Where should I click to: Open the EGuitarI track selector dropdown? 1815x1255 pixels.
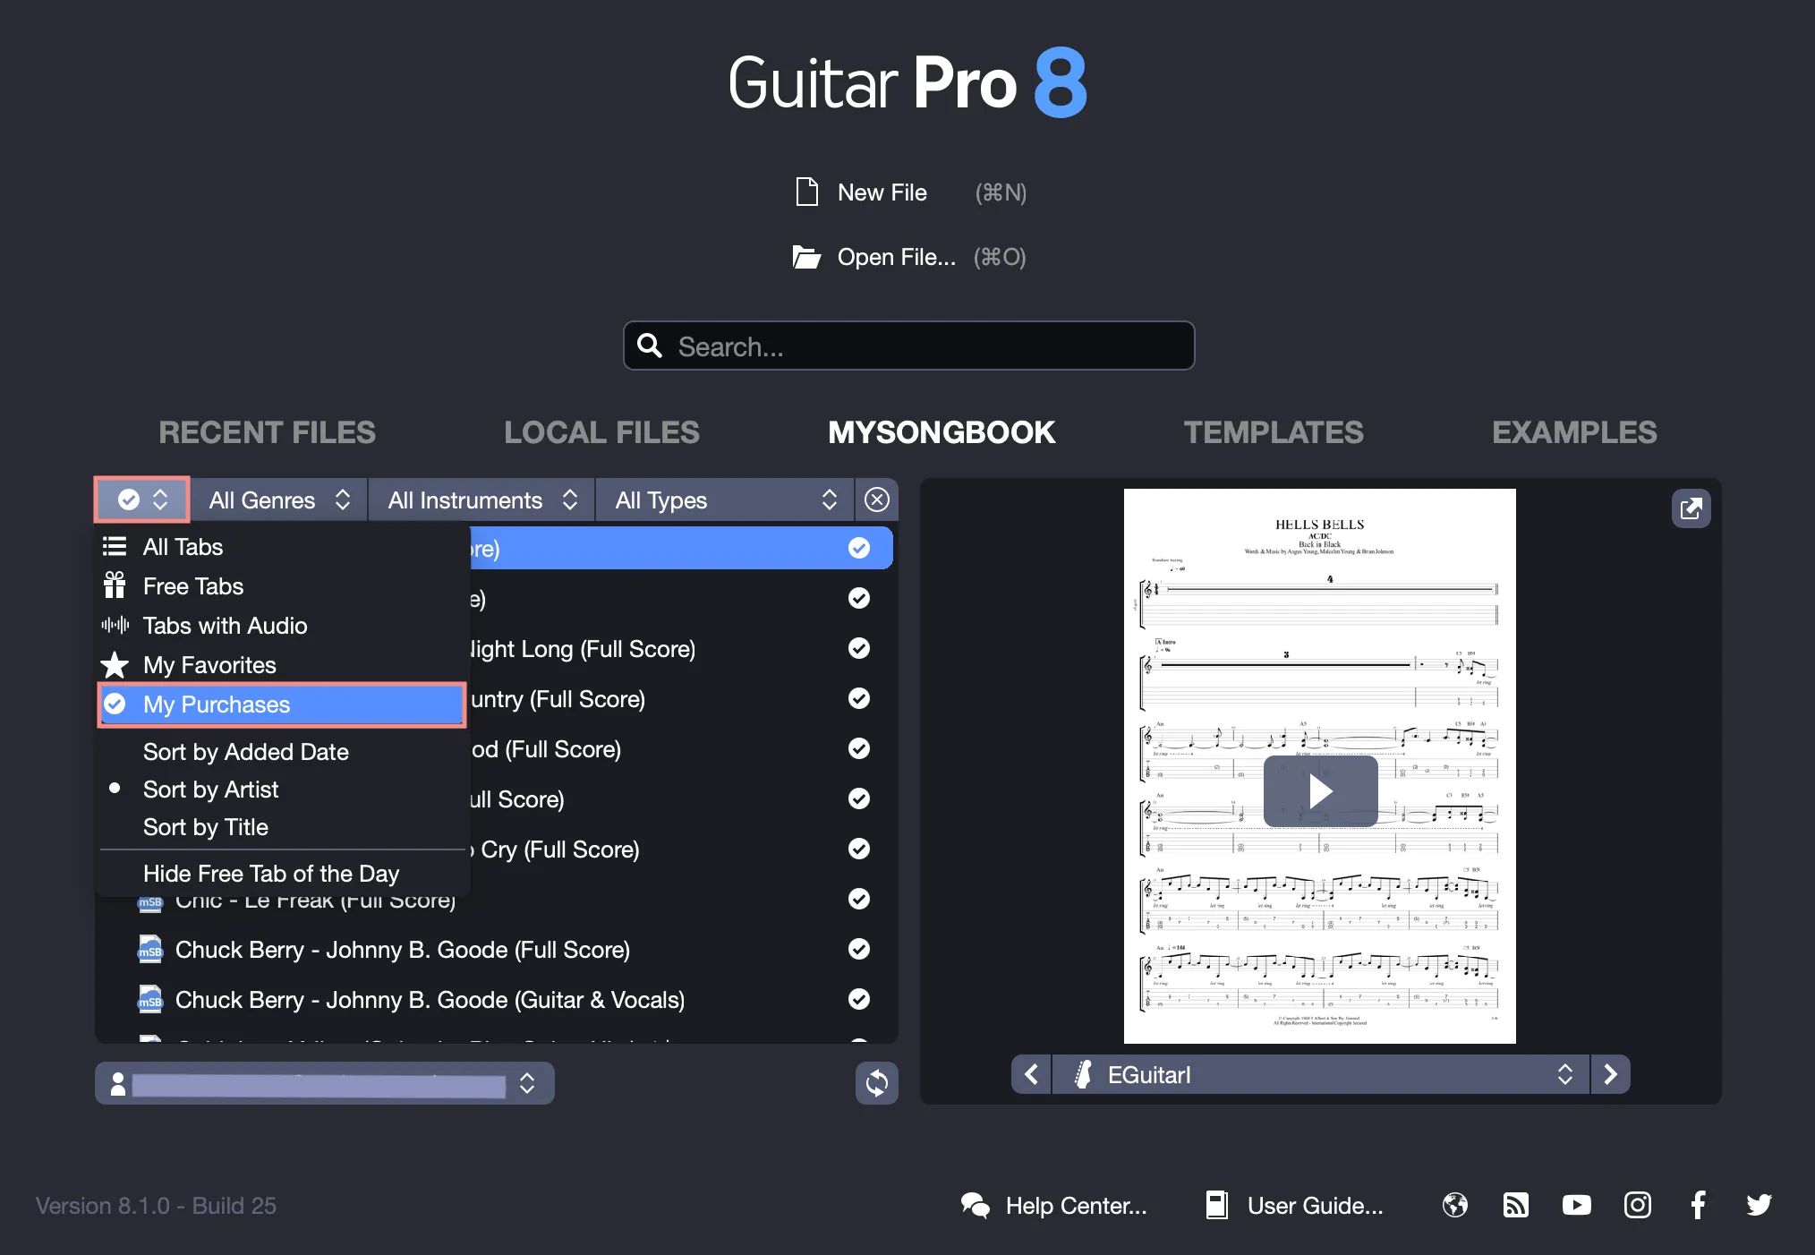[1321, 1074]
